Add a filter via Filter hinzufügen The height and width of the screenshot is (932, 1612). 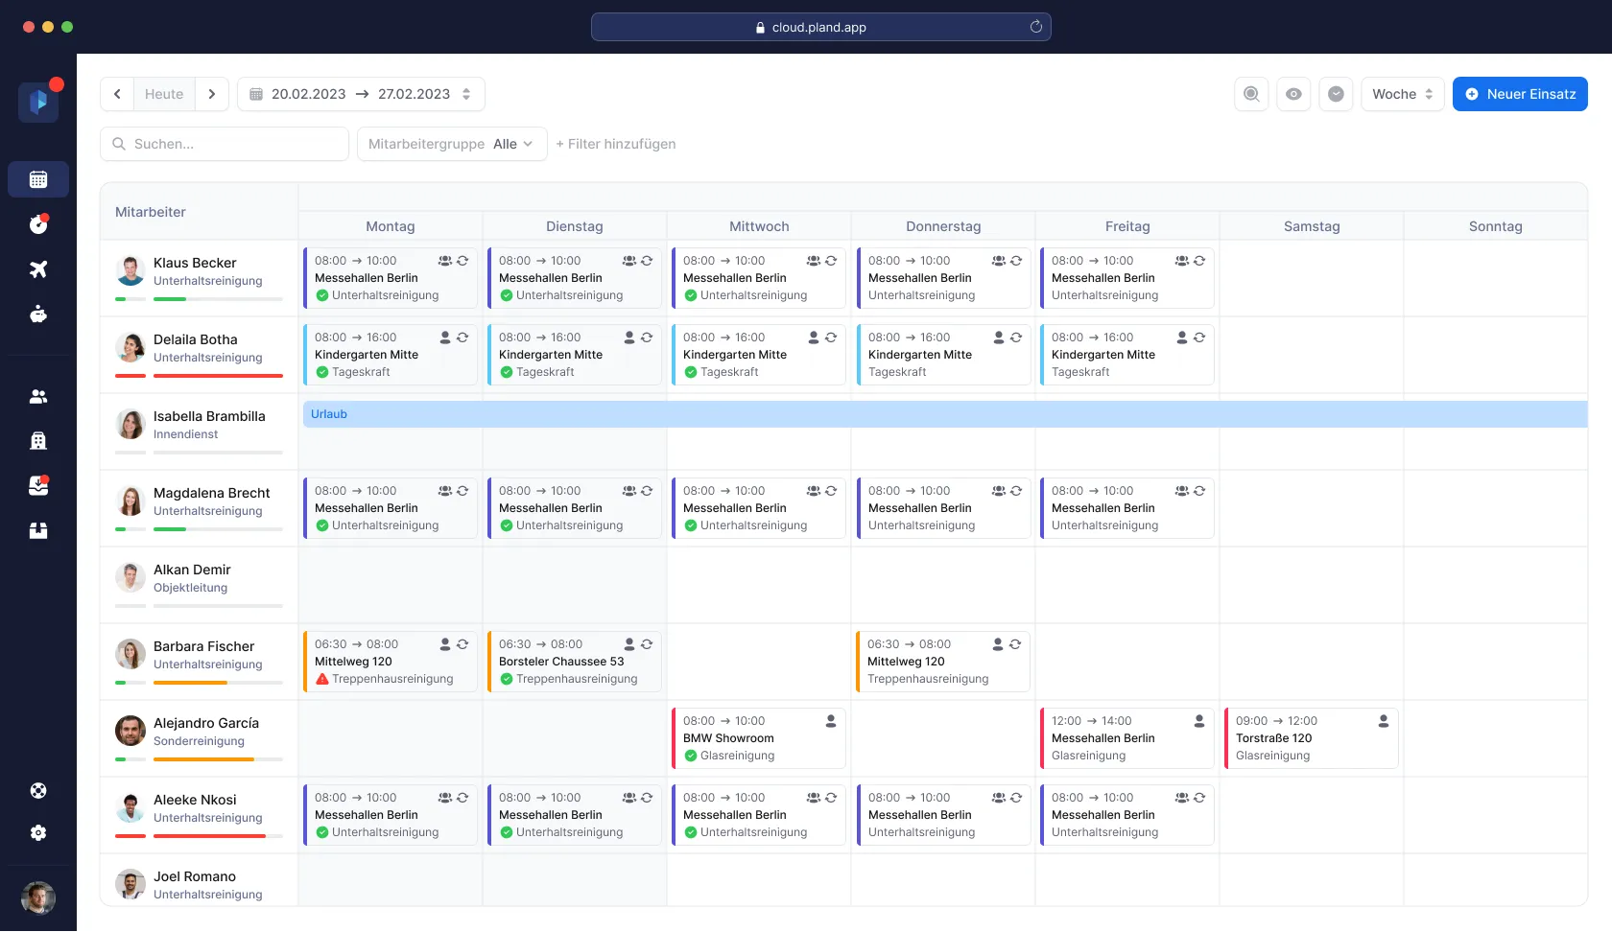click(616, 144)
